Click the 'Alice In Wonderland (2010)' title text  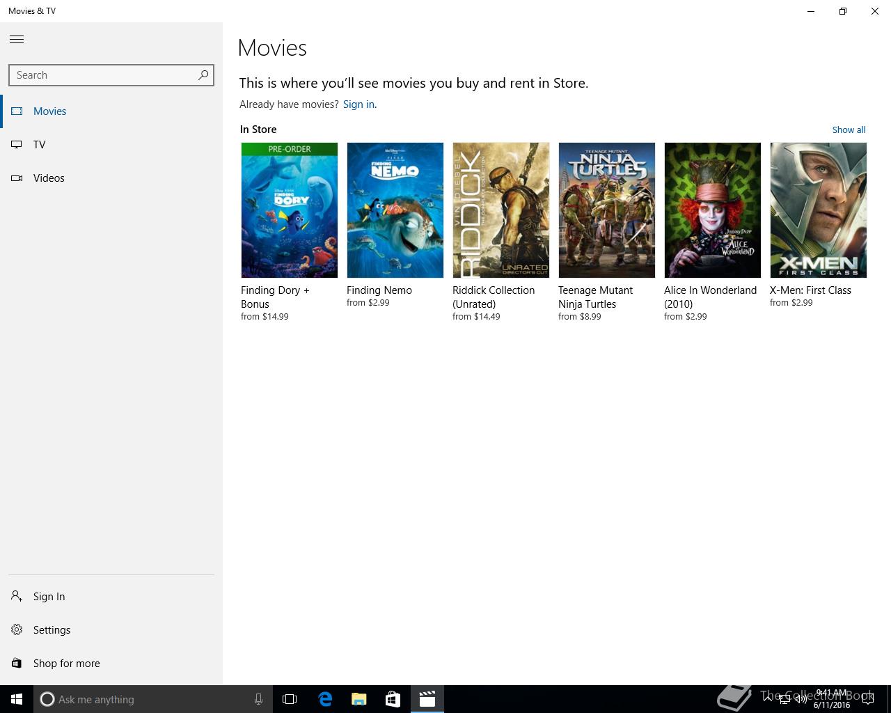(x=710, y=297)
